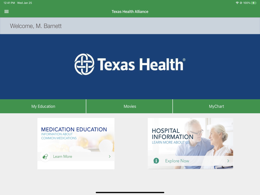The width and height of the screenshot is (260, 195).
Task: Tap the MEDICATION EDUCATION heading
Action: coord(74,129)
